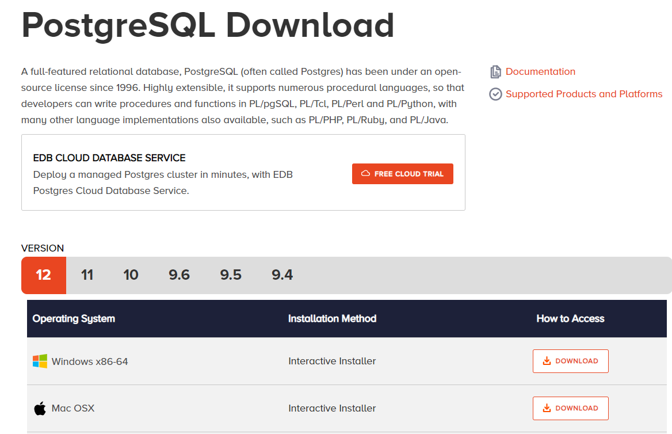Start the Free Cloud Trial
Viewport: 672px width, 434px height.
point(402,174)
